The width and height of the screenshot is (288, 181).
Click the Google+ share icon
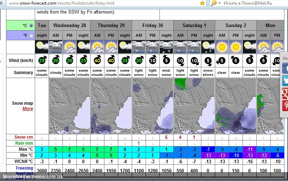click(285, 93)
